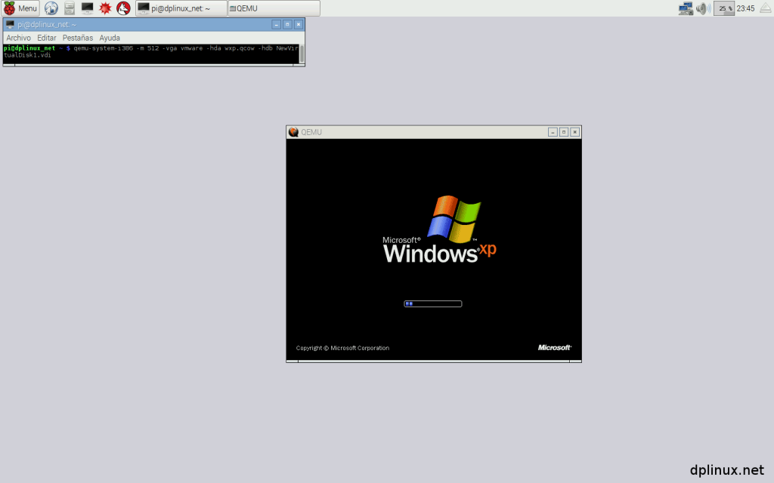This screenshot has width=774, height=483.
Task: Click the Windows XP boot progress bar
Action: coord(432,304)
